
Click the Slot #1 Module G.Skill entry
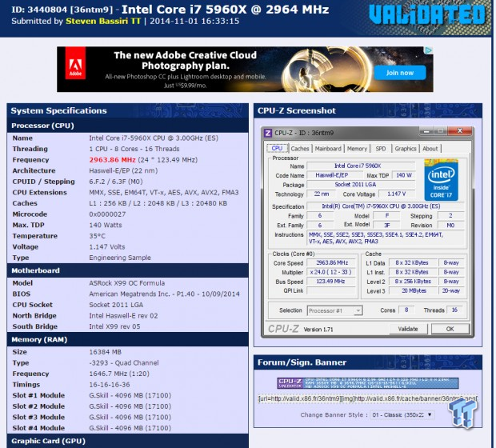130,395
